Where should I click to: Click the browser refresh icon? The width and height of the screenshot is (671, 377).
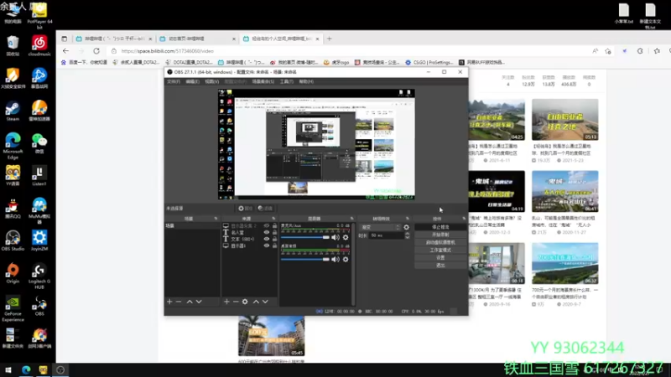(x=96, y=51)
